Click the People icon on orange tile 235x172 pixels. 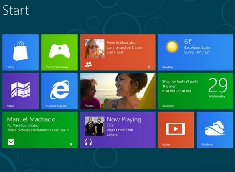pos(88,64)
